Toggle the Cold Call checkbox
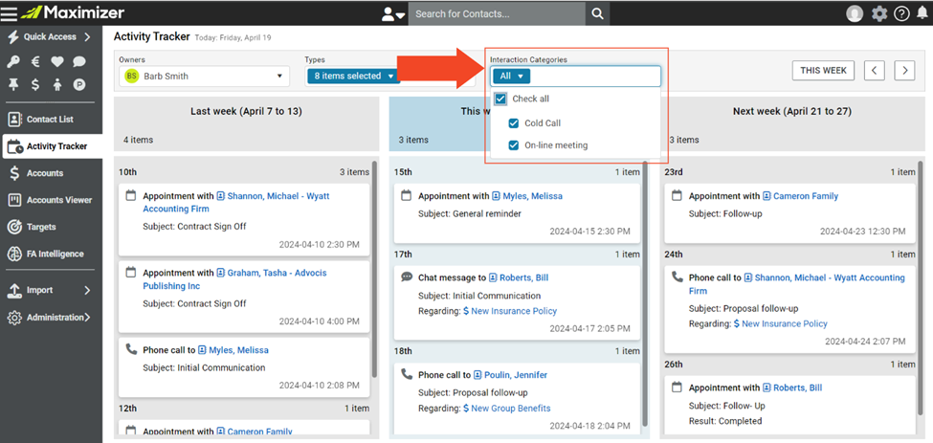Screen dimensions: 933x443 pyautogui.click(x=514, y=123)
